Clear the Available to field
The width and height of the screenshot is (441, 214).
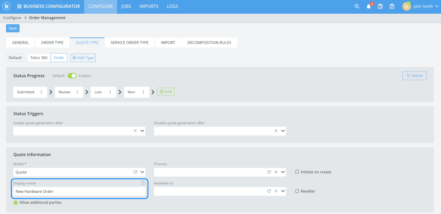click(276, 191)
